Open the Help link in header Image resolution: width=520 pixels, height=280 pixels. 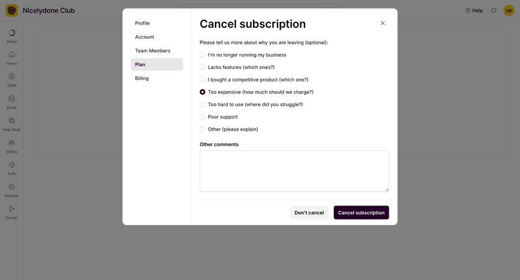point(474,10)
